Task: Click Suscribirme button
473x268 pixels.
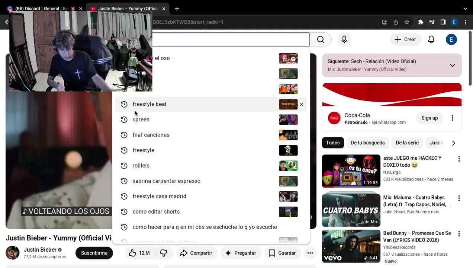Action: pos(94,253)
